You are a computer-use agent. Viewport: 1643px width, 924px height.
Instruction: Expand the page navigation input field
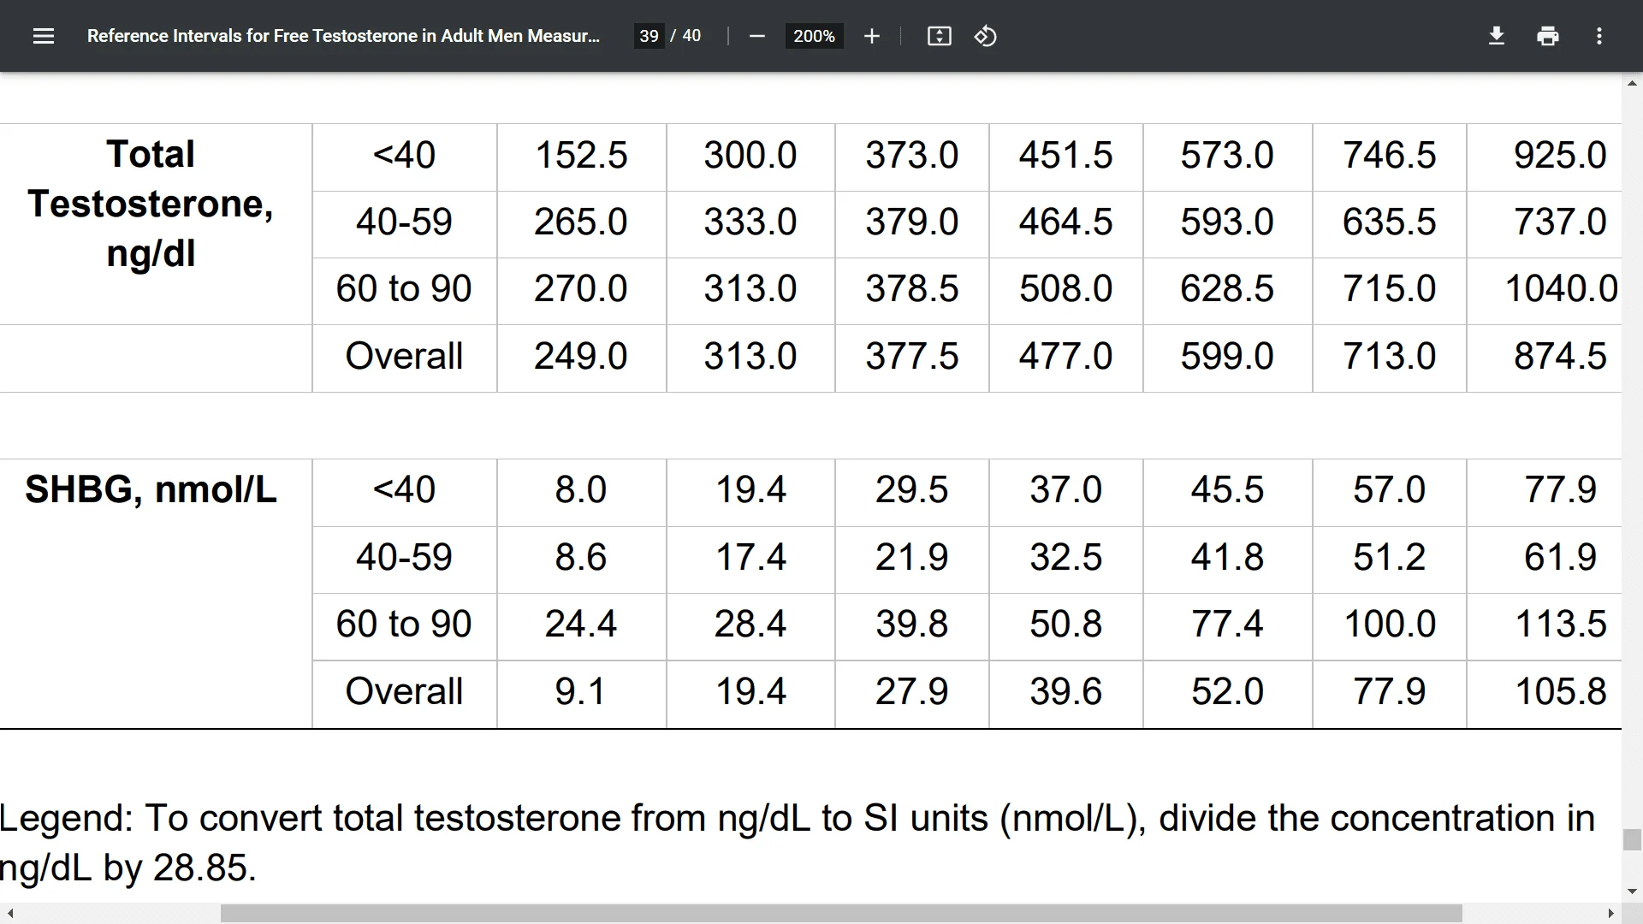(x=650, y=36)
